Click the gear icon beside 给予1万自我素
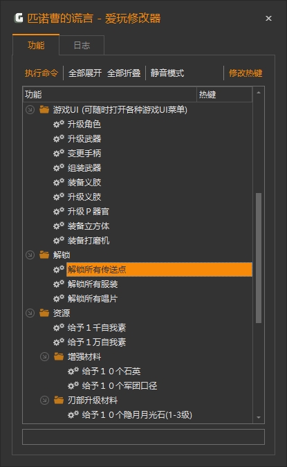The width and height of the screenshot is (287, 467). pyautogui.click(x=59, y=342)
